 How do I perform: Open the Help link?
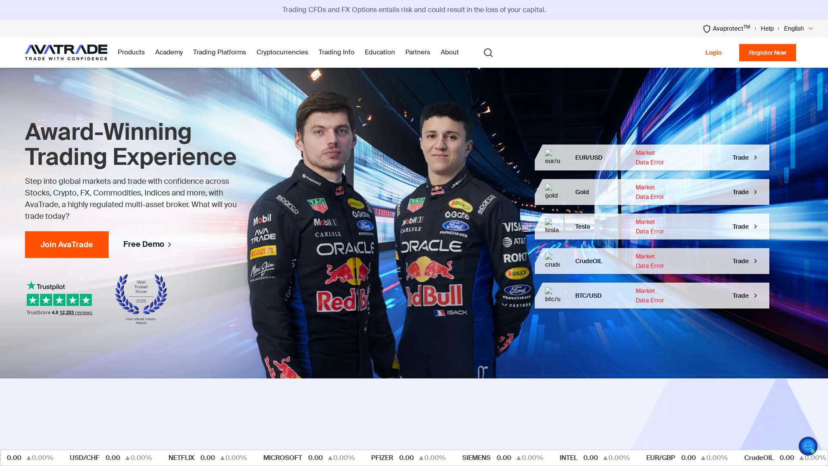(x=767, y=28)
